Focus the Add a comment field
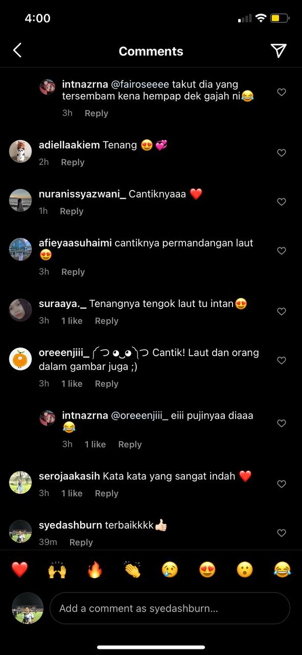 point(170,608)
